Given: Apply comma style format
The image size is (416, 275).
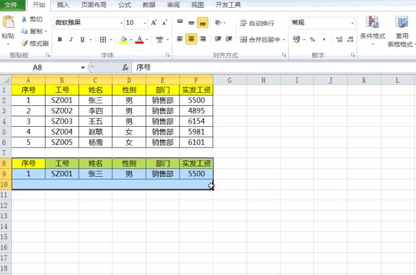Looking at the screenshot, I should pyautogui.click(x=324, y=40).
